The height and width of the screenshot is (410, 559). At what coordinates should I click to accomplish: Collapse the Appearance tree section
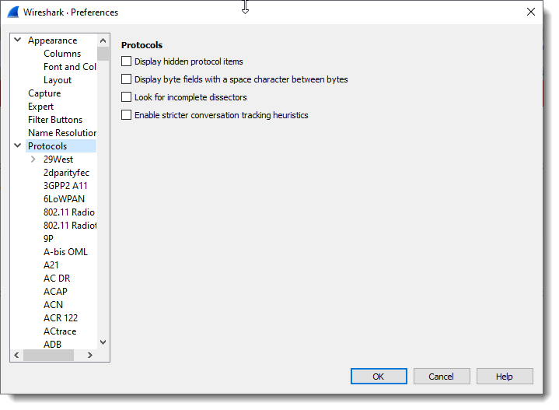(18, 40)
